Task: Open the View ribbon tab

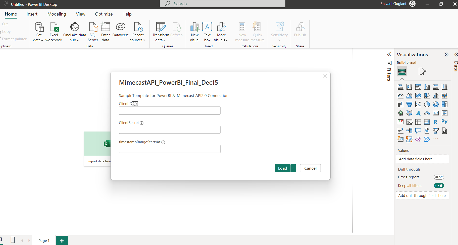Action: [80, 14]
